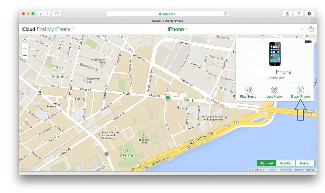Open a new Safari tab with plus
The image size is (325, 193).
click(314, 21)
